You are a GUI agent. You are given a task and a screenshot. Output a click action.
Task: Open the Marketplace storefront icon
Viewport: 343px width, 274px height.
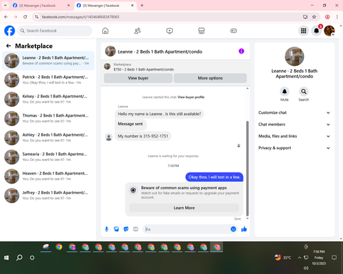[x=202, y=31]
